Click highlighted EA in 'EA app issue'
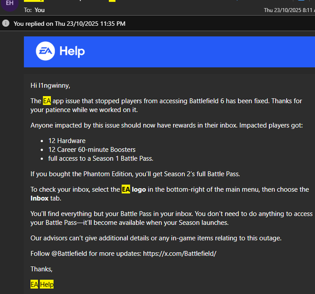The height and width of the screenshot is (294, 315). point(47,100)
